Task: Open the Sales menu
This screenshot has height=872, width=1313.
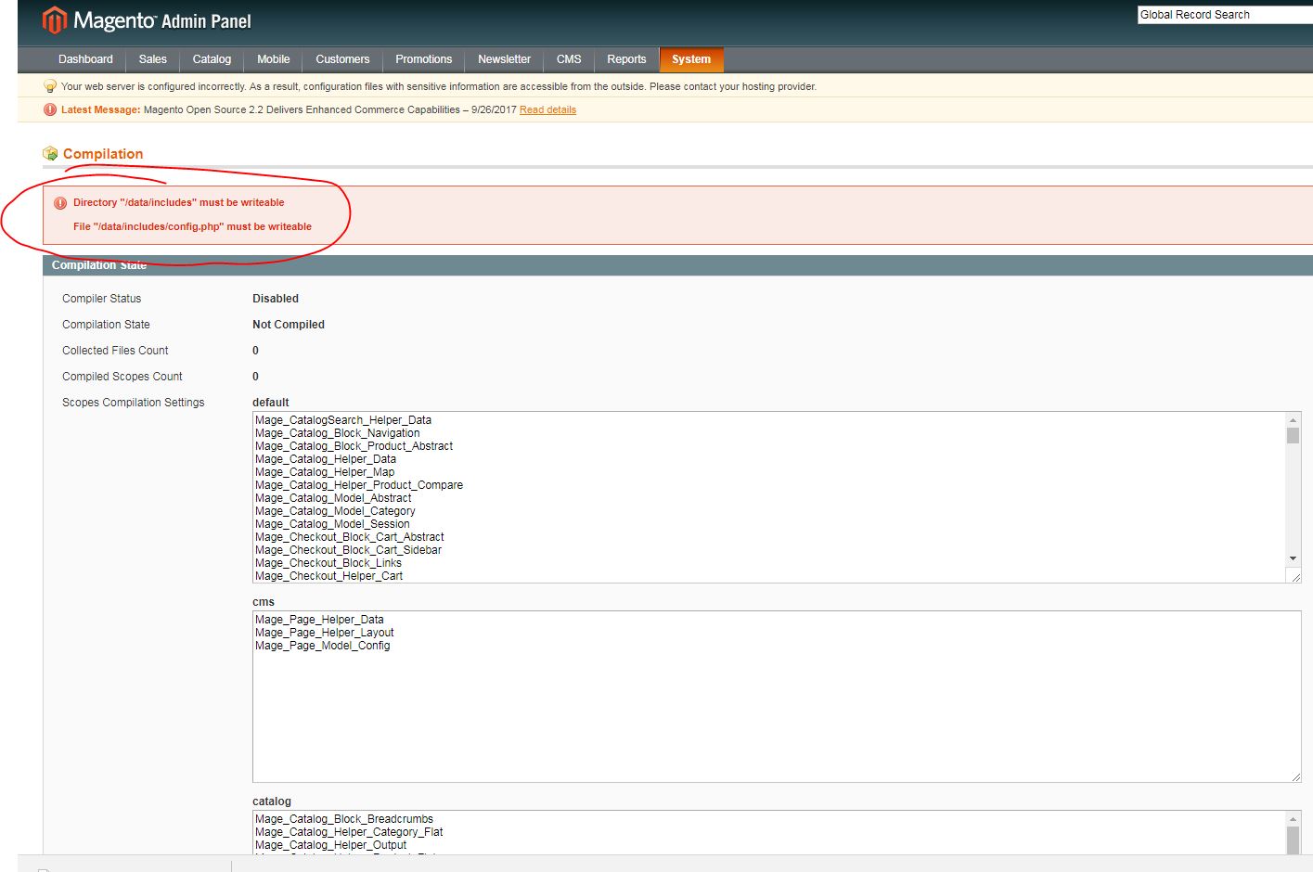Action: click(x=153, y=59)
